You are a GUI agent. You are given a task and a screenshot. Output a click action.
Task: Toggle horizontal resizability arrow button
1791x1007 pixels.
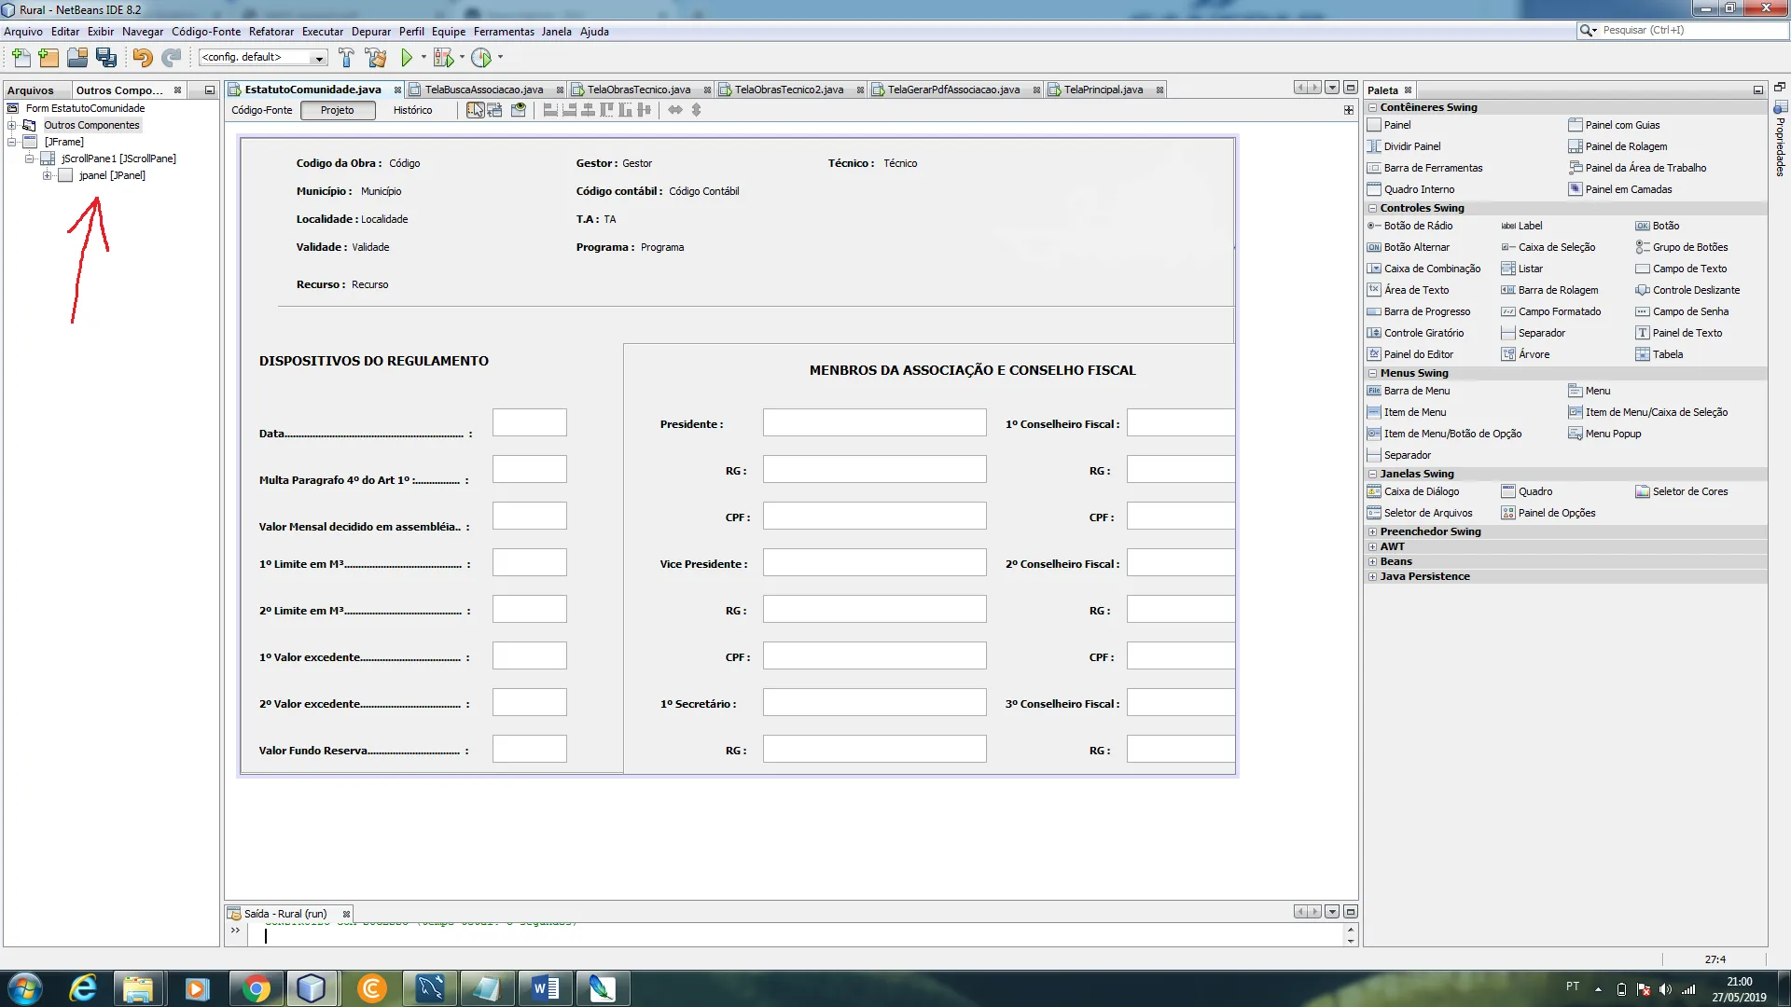tap(674, 110)
